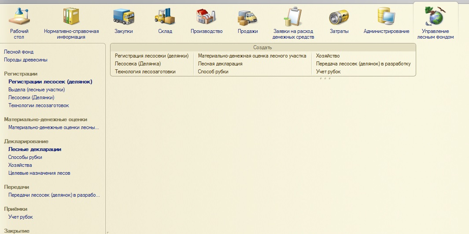Create a new Учет рубок document

[328, 72]
